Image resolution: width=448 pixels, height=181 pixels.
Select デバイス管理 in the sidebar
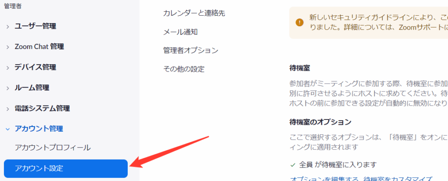35,67
